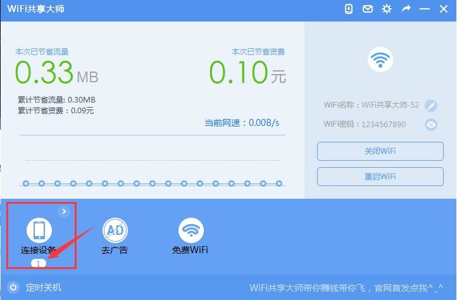Open the 定时关机 label
Image resolution: width=457 pixels, height=300 pixels.
point(44,287)
